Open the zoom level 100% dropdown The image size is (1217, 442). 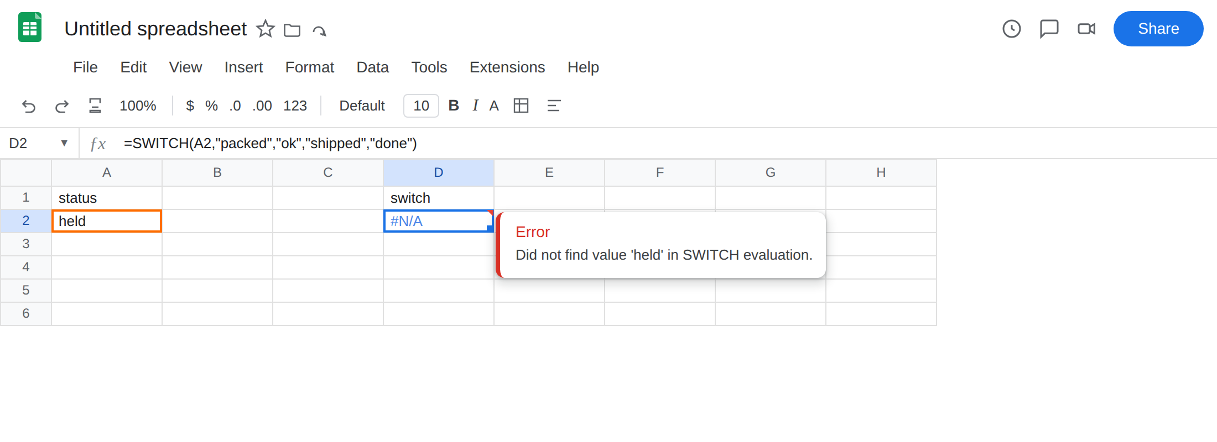tap(138, 106)
